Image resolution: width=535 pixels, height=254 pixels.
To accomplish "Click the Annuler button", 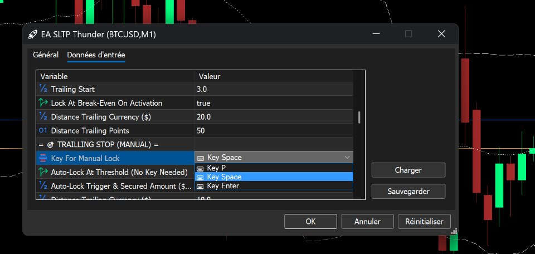I will (367, 221).
